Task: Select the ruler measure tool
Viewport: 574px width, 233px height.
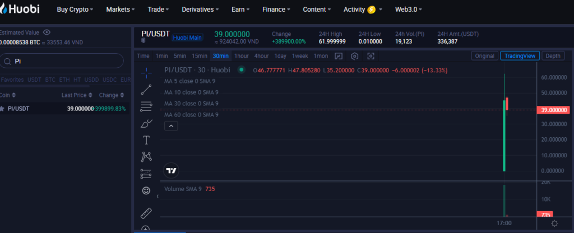Action: click(146, 213)
